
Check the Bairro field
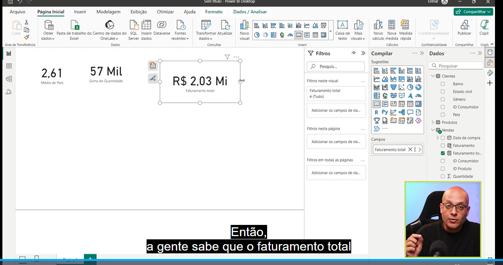coord(443,84)
